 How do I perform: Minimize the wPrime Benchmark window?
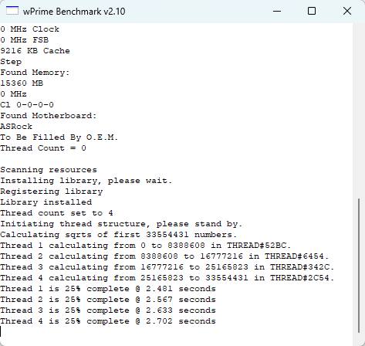pos(277,11)
